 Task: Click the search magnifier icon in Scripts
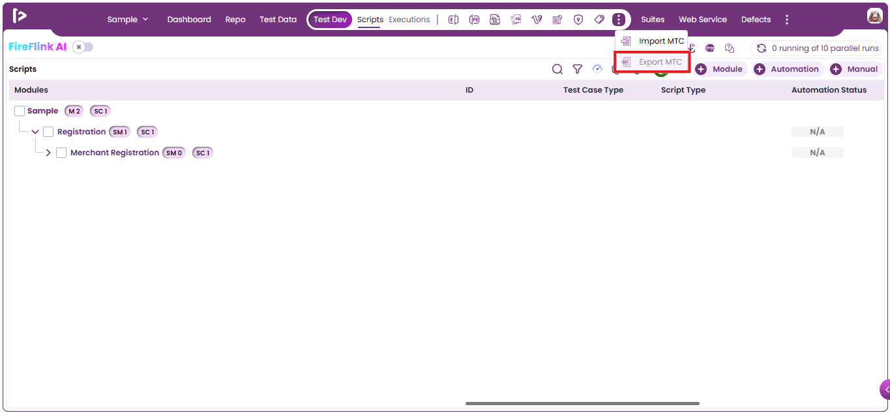(557, 69)
